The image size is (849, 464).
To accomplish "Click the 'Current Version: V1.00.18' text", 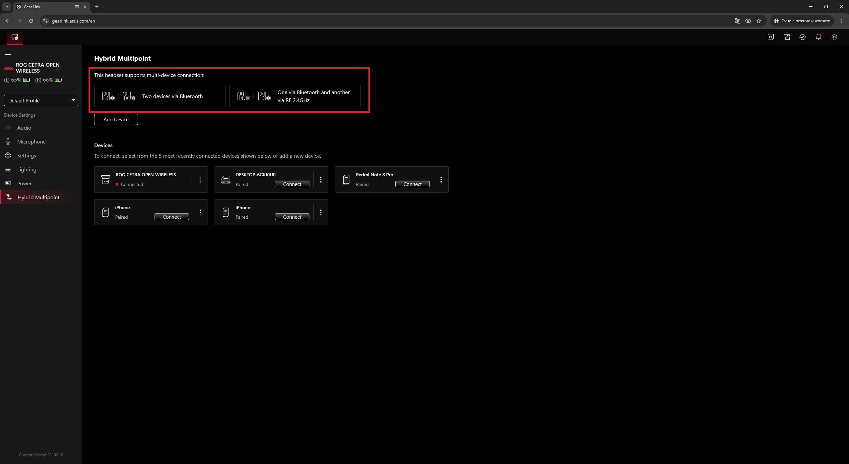I will [x=41, y=455].
